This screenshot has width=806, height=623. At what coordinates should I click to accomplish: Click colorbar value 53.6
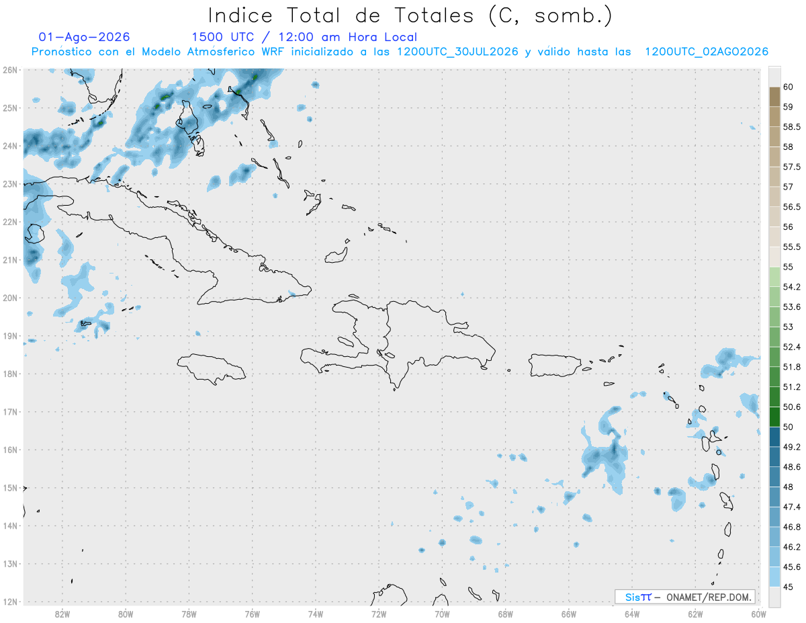[x=791, y=306]
